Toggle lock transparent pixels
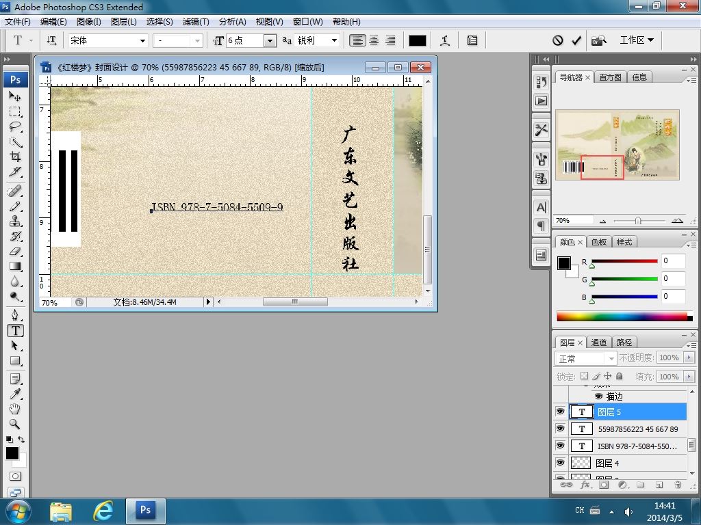Screen dimensions: 701x525 pyautogui.click(x=584, y=376)
